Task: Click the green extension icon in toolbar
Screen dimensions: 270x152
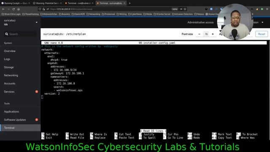Action: (262, 9)
